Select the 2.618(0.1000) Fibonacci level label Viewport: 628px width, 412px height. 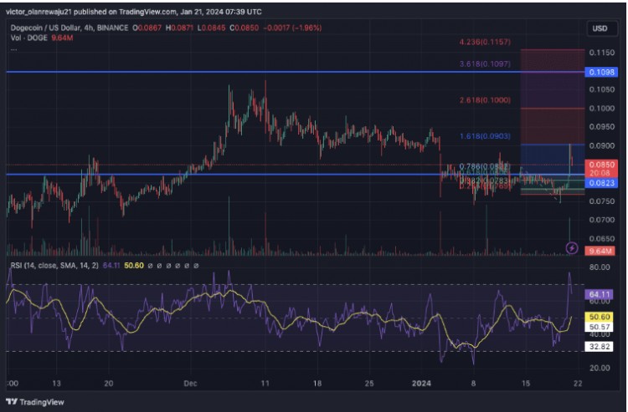coord(485,100)
